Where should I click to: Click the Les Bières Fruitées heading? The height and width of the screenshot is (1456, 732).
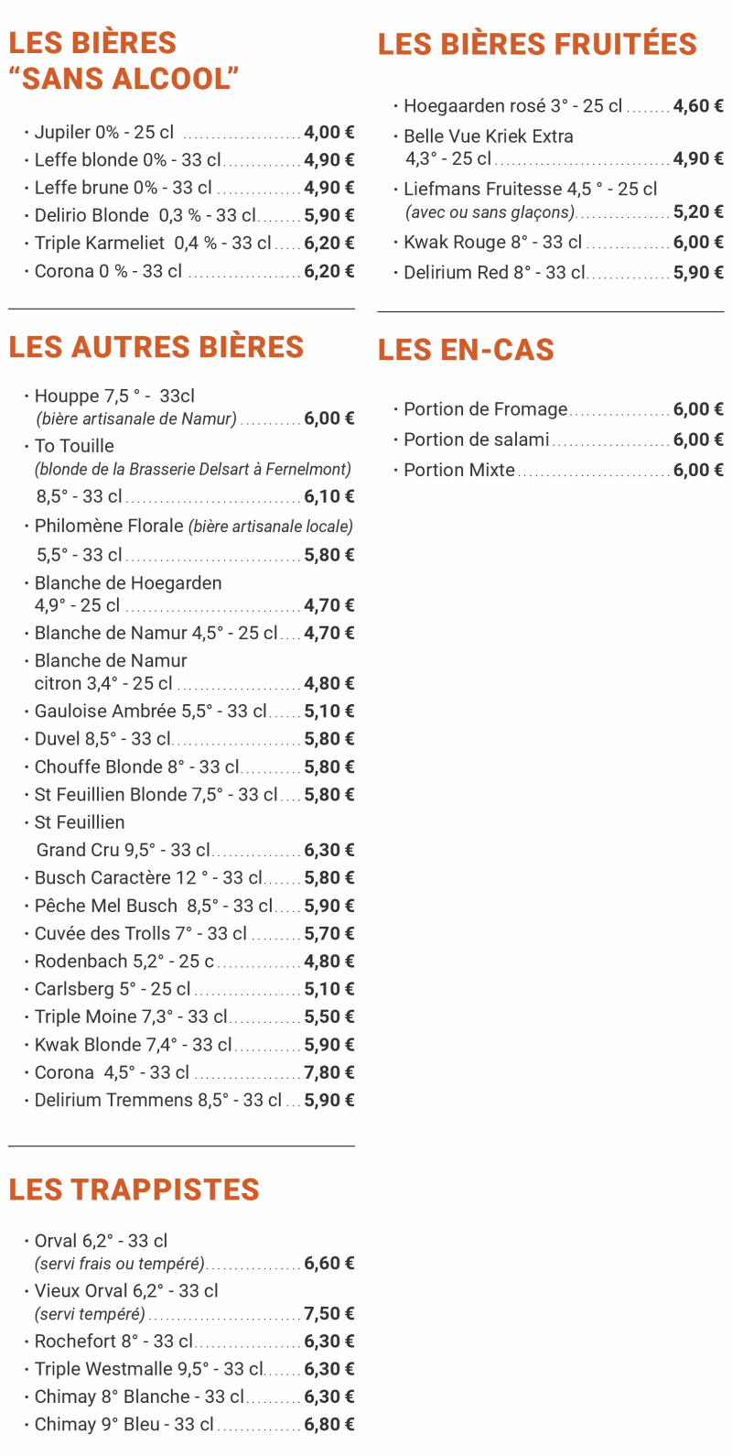point(537,44)
